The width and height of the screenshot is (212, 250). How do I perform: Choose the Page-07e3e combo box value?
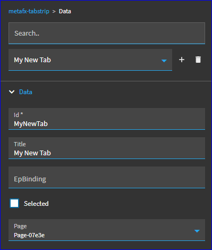[107, 230]
